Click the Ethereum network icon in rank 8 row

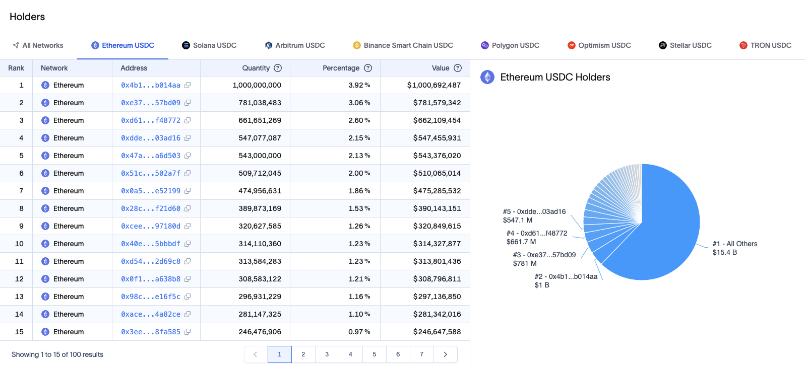pos(45,208)
